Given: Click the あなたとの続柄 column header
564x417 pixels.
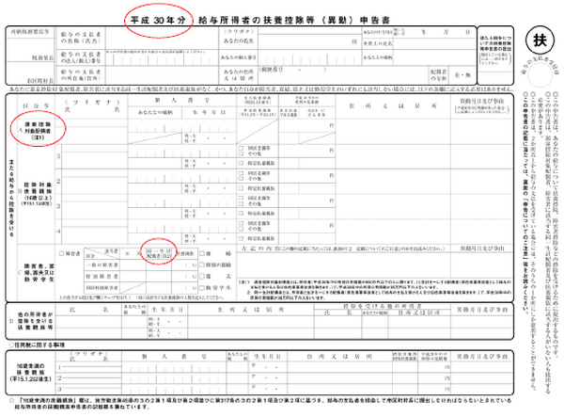Looking at the screenshot, I should [155, 113].
